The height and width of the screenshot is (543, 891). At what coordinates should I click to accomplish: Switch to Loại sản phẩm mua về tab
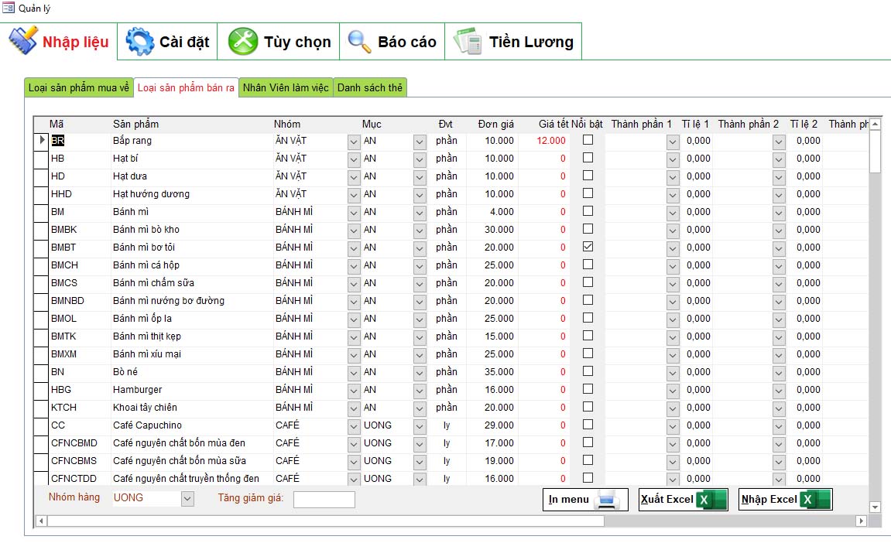pos(79,87)
